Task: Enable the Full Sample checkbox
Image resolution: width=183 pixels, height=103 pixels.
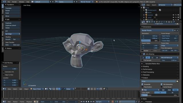Action: tap(142, 60)
